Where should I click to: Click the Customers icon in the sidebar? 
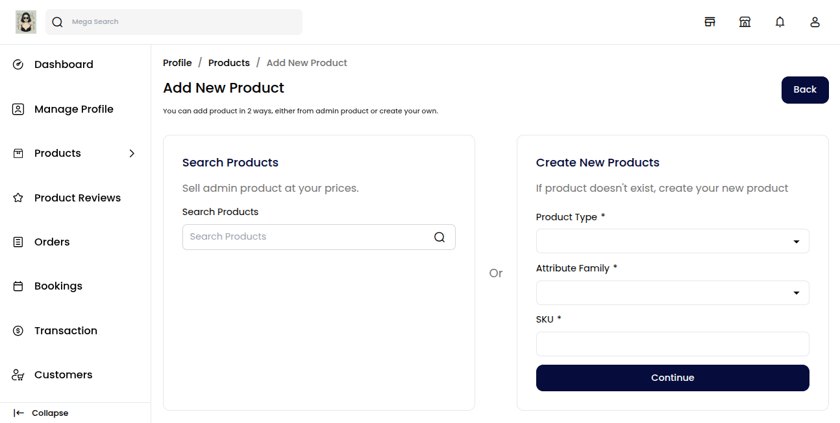tap(18, 374)
